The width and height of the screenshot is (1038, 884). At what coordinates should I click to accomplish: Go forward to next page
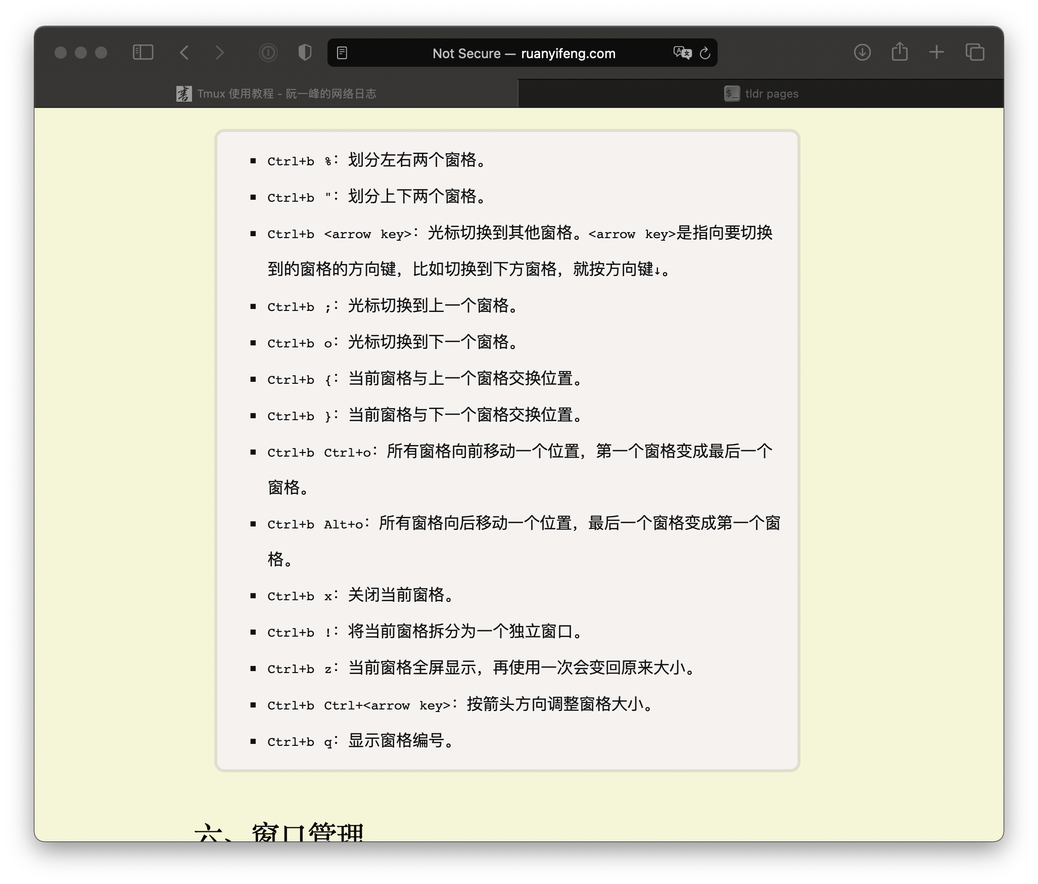(x=219, y=53)
